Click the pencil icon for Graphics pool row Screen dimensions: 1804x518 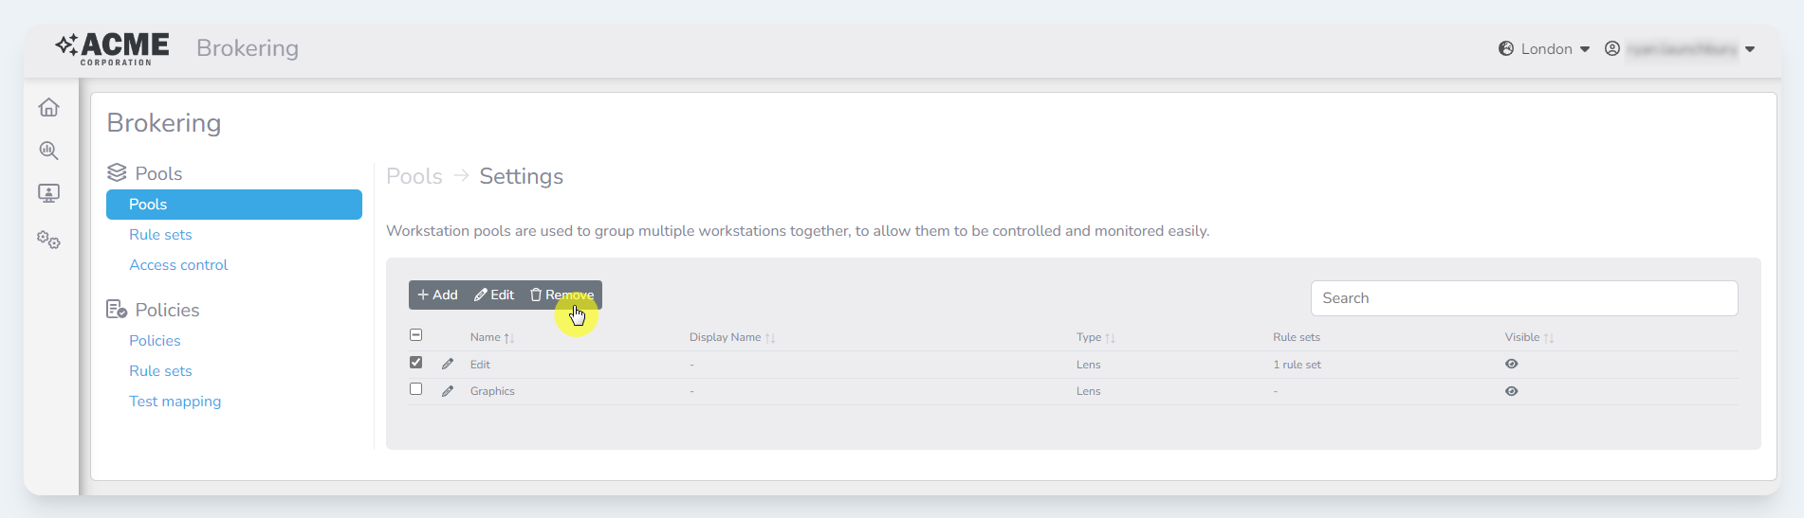click(448, 391)
